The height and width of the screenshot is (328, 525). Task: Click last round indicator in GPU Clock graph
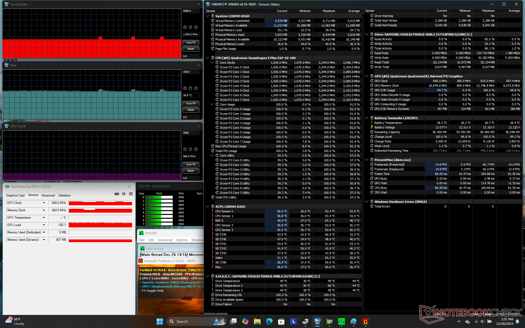pyautogui.click(x=196, y=149)
